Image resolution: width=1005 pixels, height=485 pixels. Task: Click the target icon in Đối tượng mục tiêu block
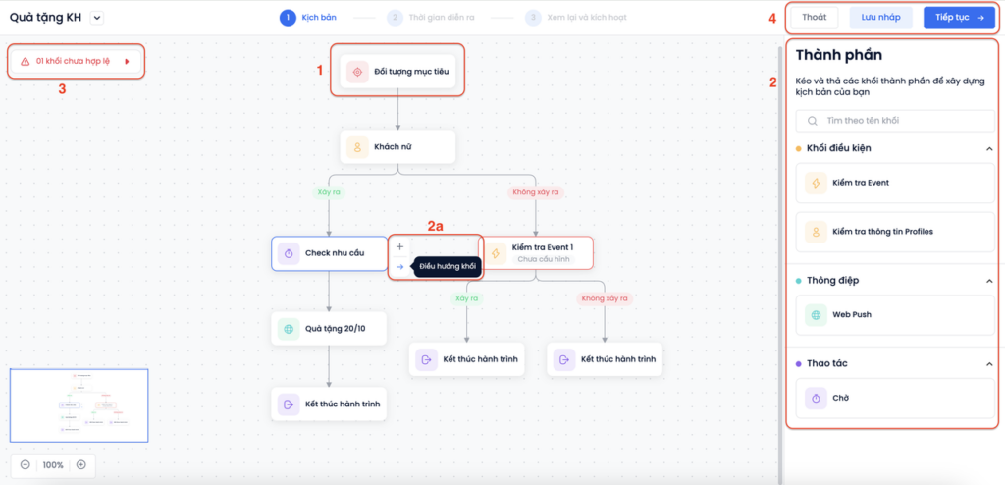[357, 72]
